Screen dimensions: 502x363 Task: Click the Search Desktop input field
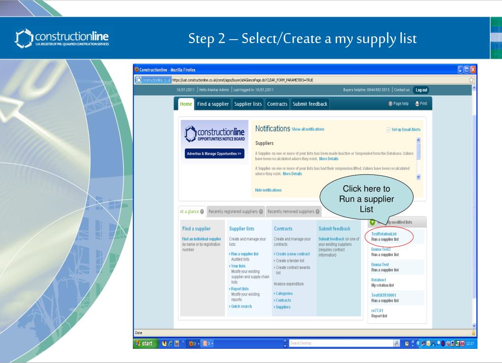[x=341, y=343]
